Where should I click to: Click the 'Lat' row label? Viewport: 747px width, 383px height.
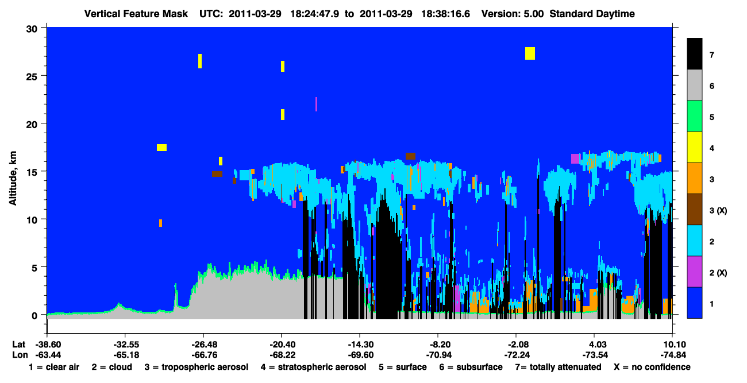pos(18,345)
